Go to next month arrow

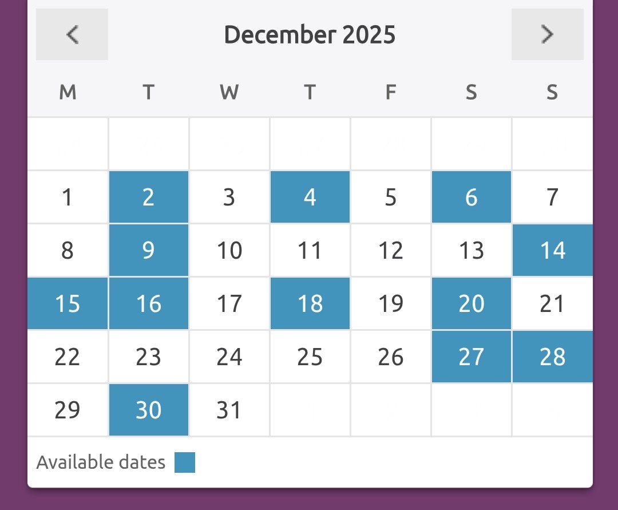pos(547,34)
